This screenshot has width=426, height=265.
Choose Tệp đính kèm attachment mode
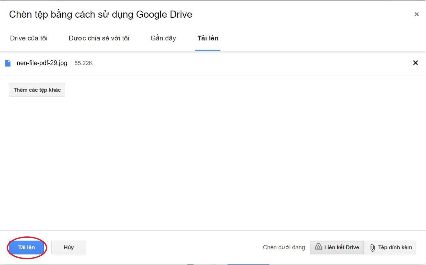pos(390,247)
